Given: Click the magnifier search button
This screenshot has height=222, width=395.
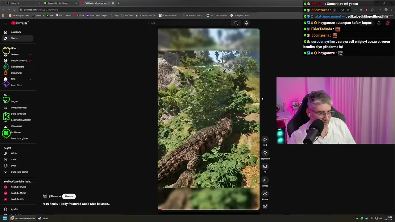Looking at the screenshot, I should tap(236, 23).
